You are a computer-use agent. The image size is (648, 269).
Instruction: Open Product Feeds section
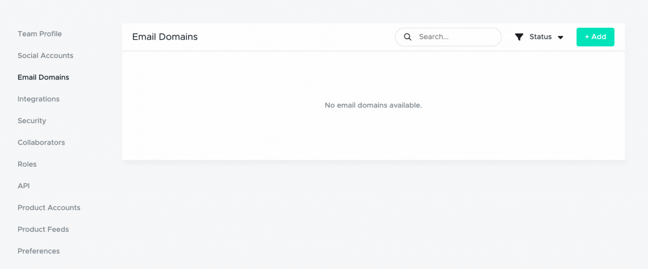point(43,229)
